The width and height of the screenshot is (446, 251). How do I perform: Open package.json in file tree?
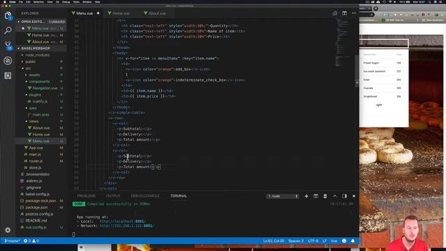tap(36, 207)
